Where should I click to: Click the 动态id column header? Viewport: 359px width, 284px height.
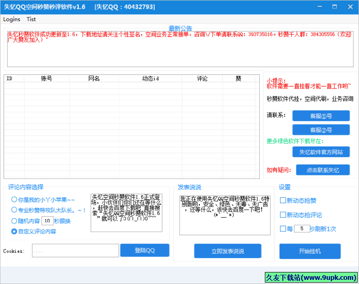[150, 78]
